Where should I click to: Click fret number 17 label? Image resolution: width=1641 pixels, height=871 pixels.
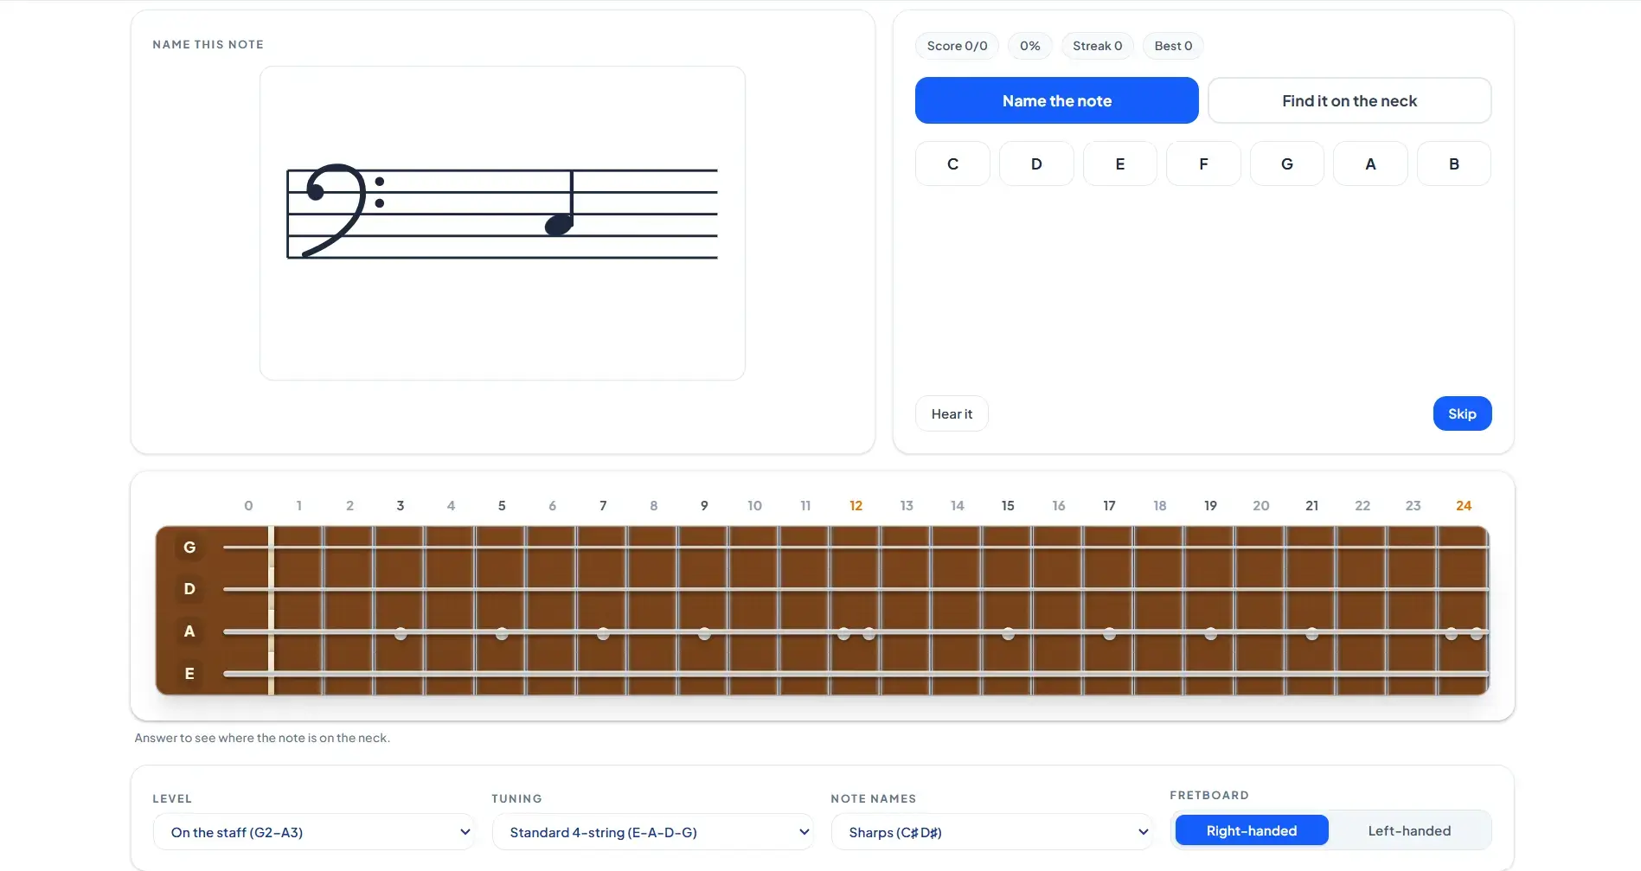[1109, 505]
